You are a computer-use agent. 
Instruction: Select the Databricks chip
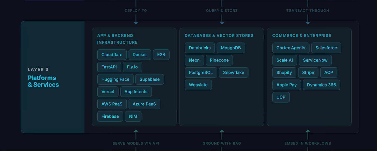click(x=200, y=48)
